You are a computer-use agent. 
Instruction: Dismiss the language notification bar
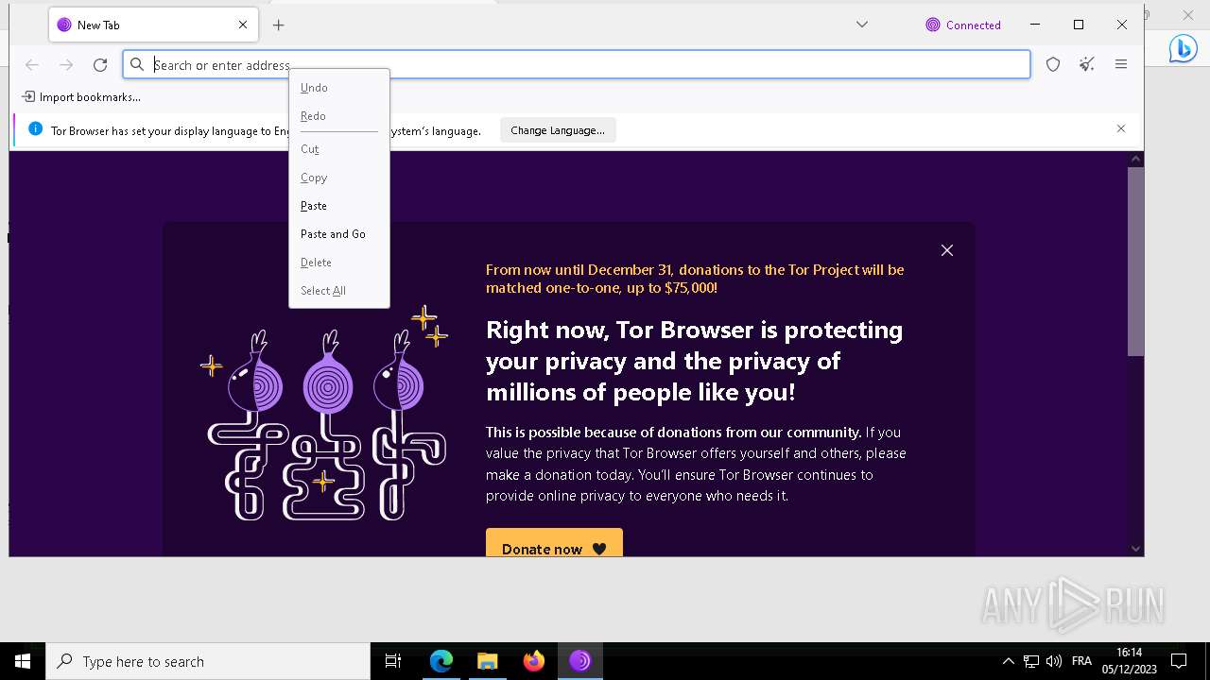[x=1121, y=128]
